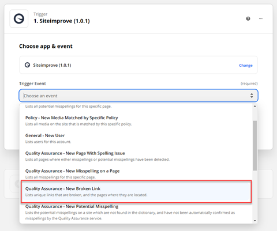Open the three-dot more options menu

pyautogui.click(x=261, y=18)
